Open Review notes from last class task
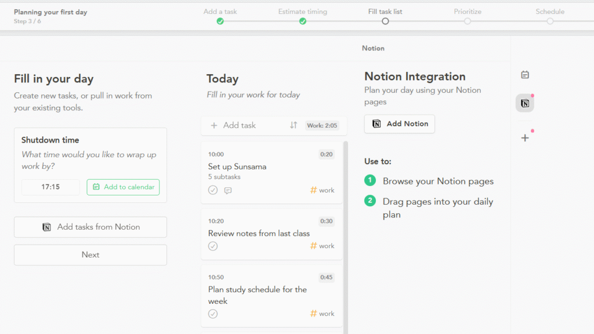Image resolution: width=594 pixels, height=334 pixels. [x=259, y=233]
